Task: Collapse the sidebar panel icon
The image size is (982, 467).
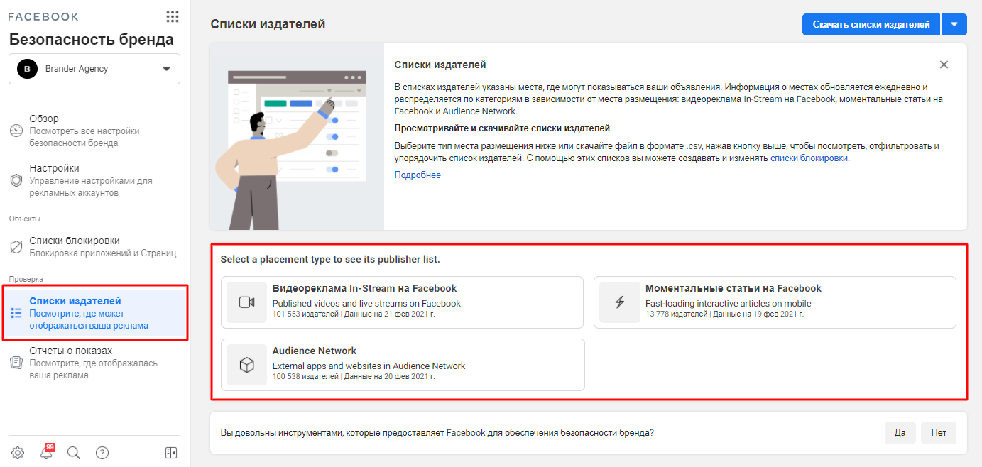Action: (170, 453)
